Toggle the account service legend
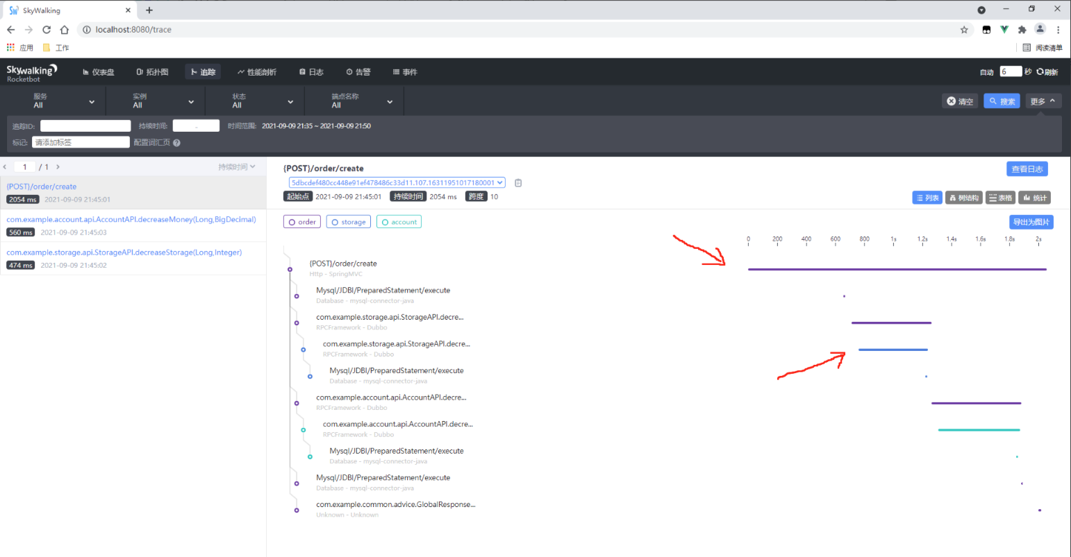The height and width of the screenshot is (557, 1071). tap(399, 222)
